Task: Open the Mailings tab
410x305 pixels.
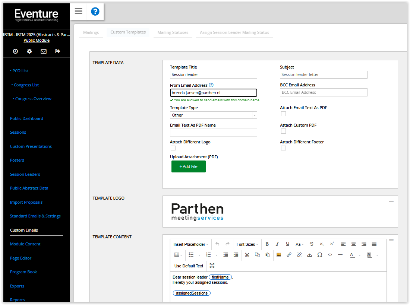Action: pos(91,32)
